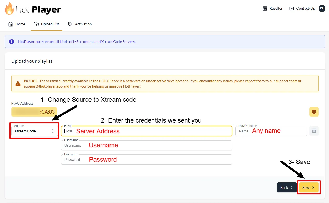
Task: Click into the Username input field
Action: coord(147,145)
